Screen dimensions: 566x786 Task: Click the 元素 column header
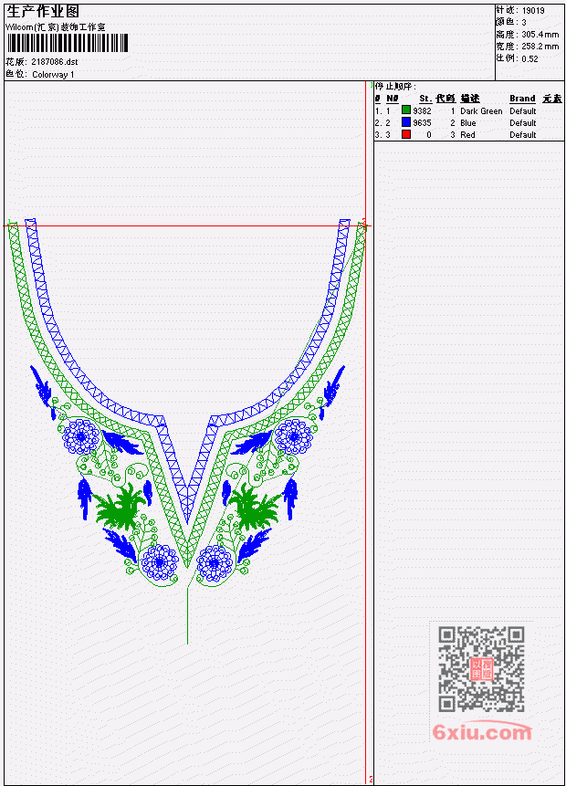[552, 99]
